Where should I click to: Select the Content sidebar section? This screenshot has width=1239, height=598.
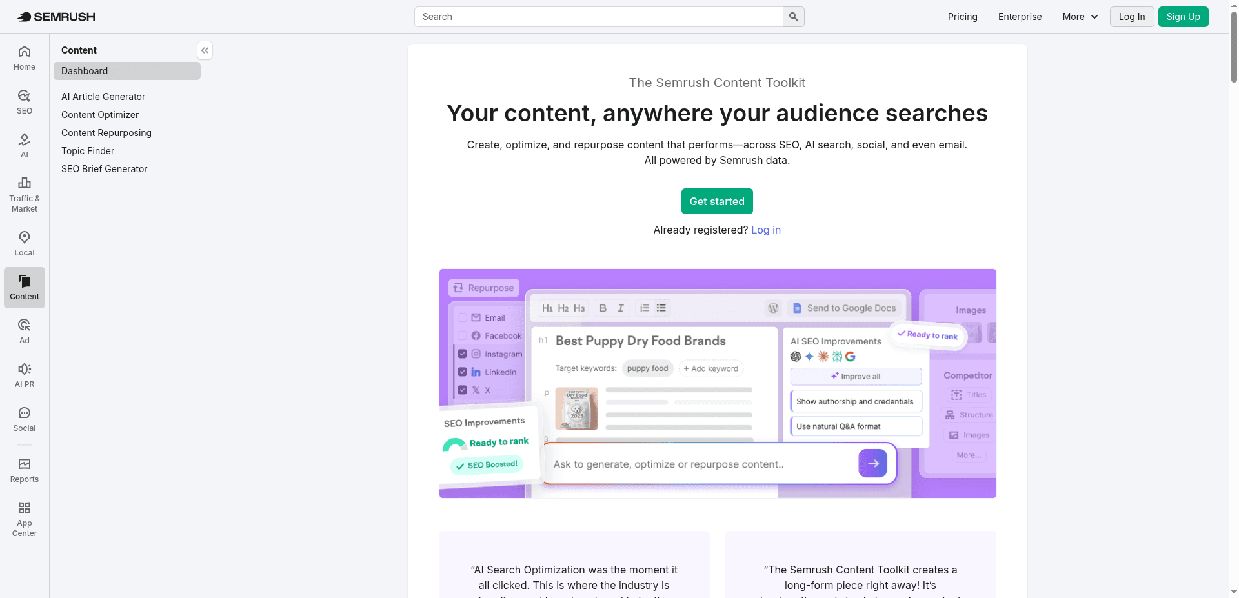point(25,288)
